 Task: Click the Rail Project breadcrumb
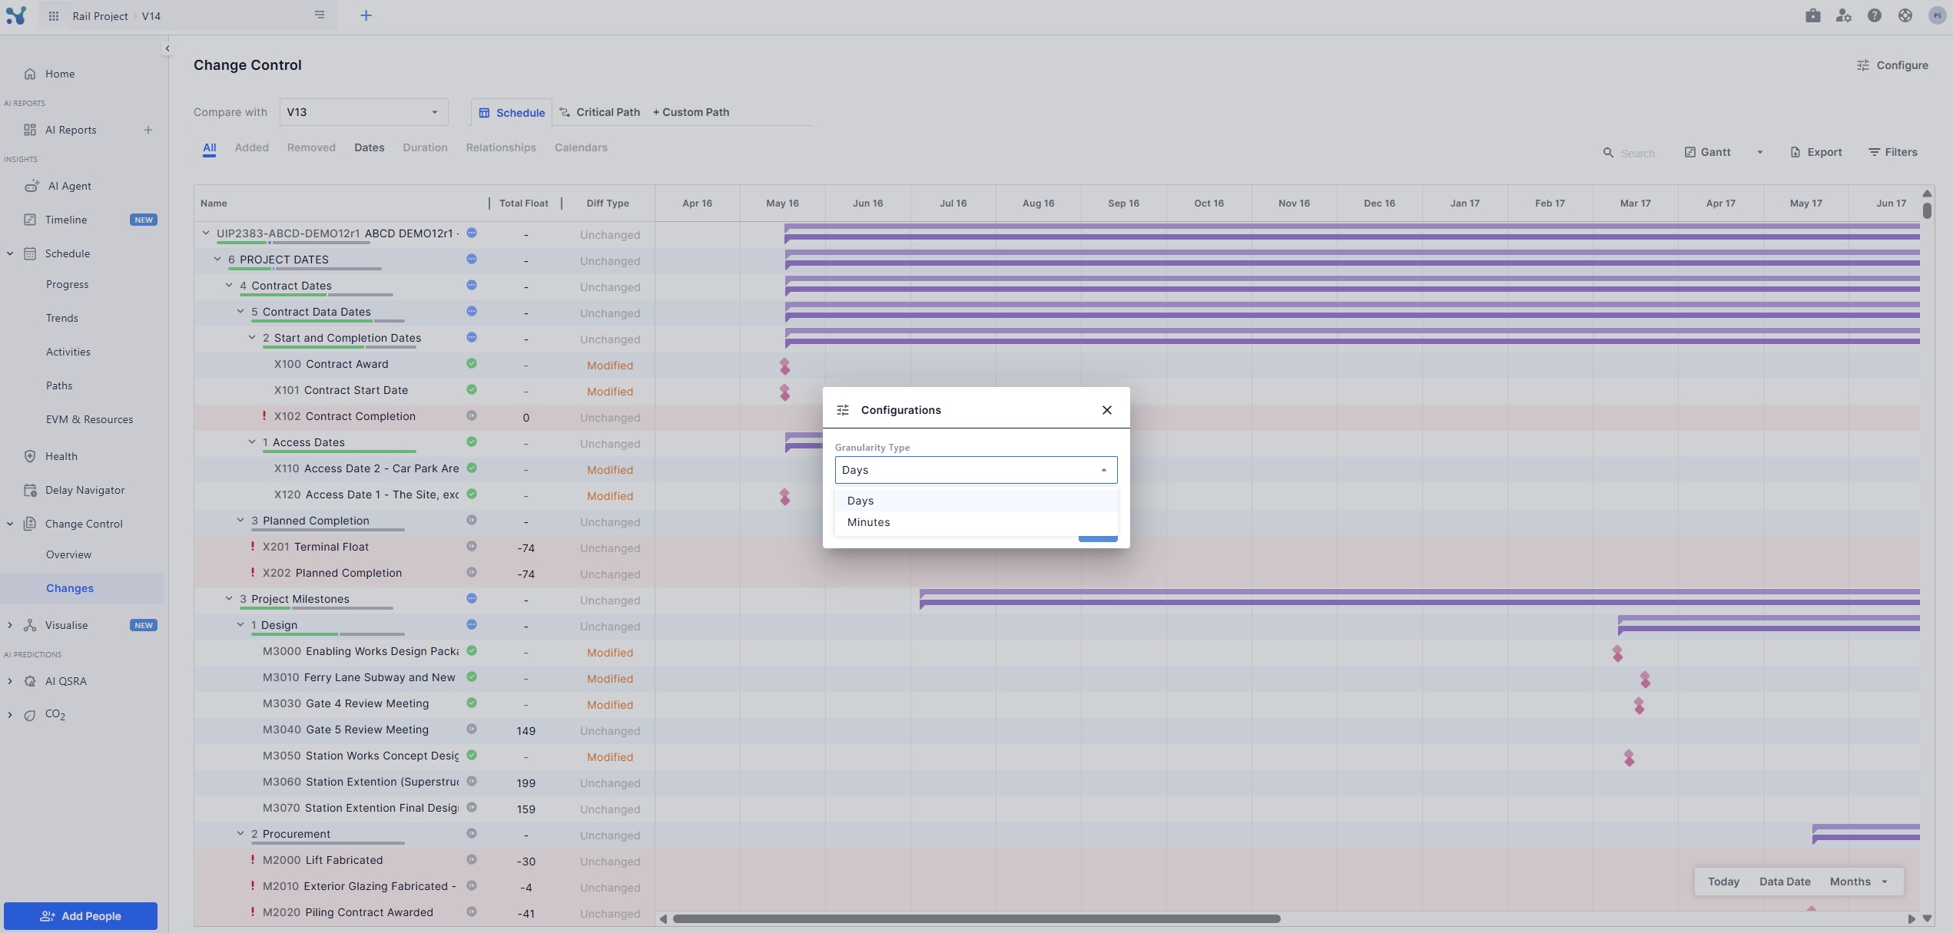click(x=100, y=16)
